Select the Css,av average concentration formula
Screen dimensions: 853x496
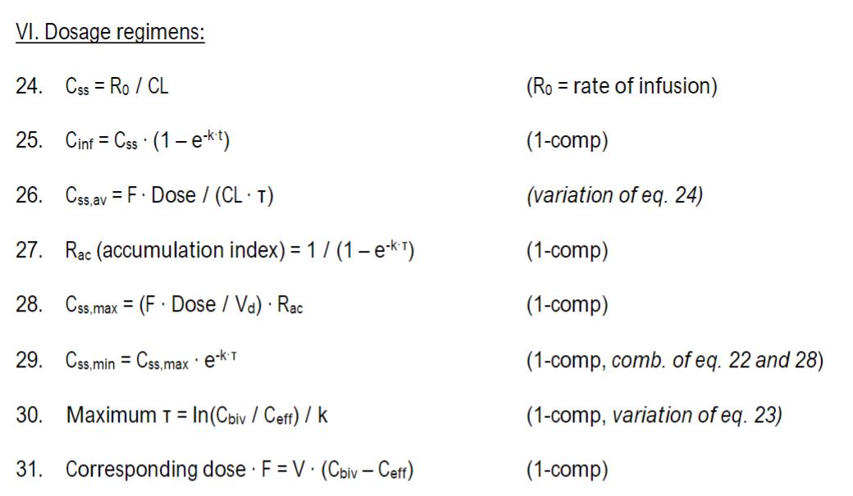coord(169,196)
